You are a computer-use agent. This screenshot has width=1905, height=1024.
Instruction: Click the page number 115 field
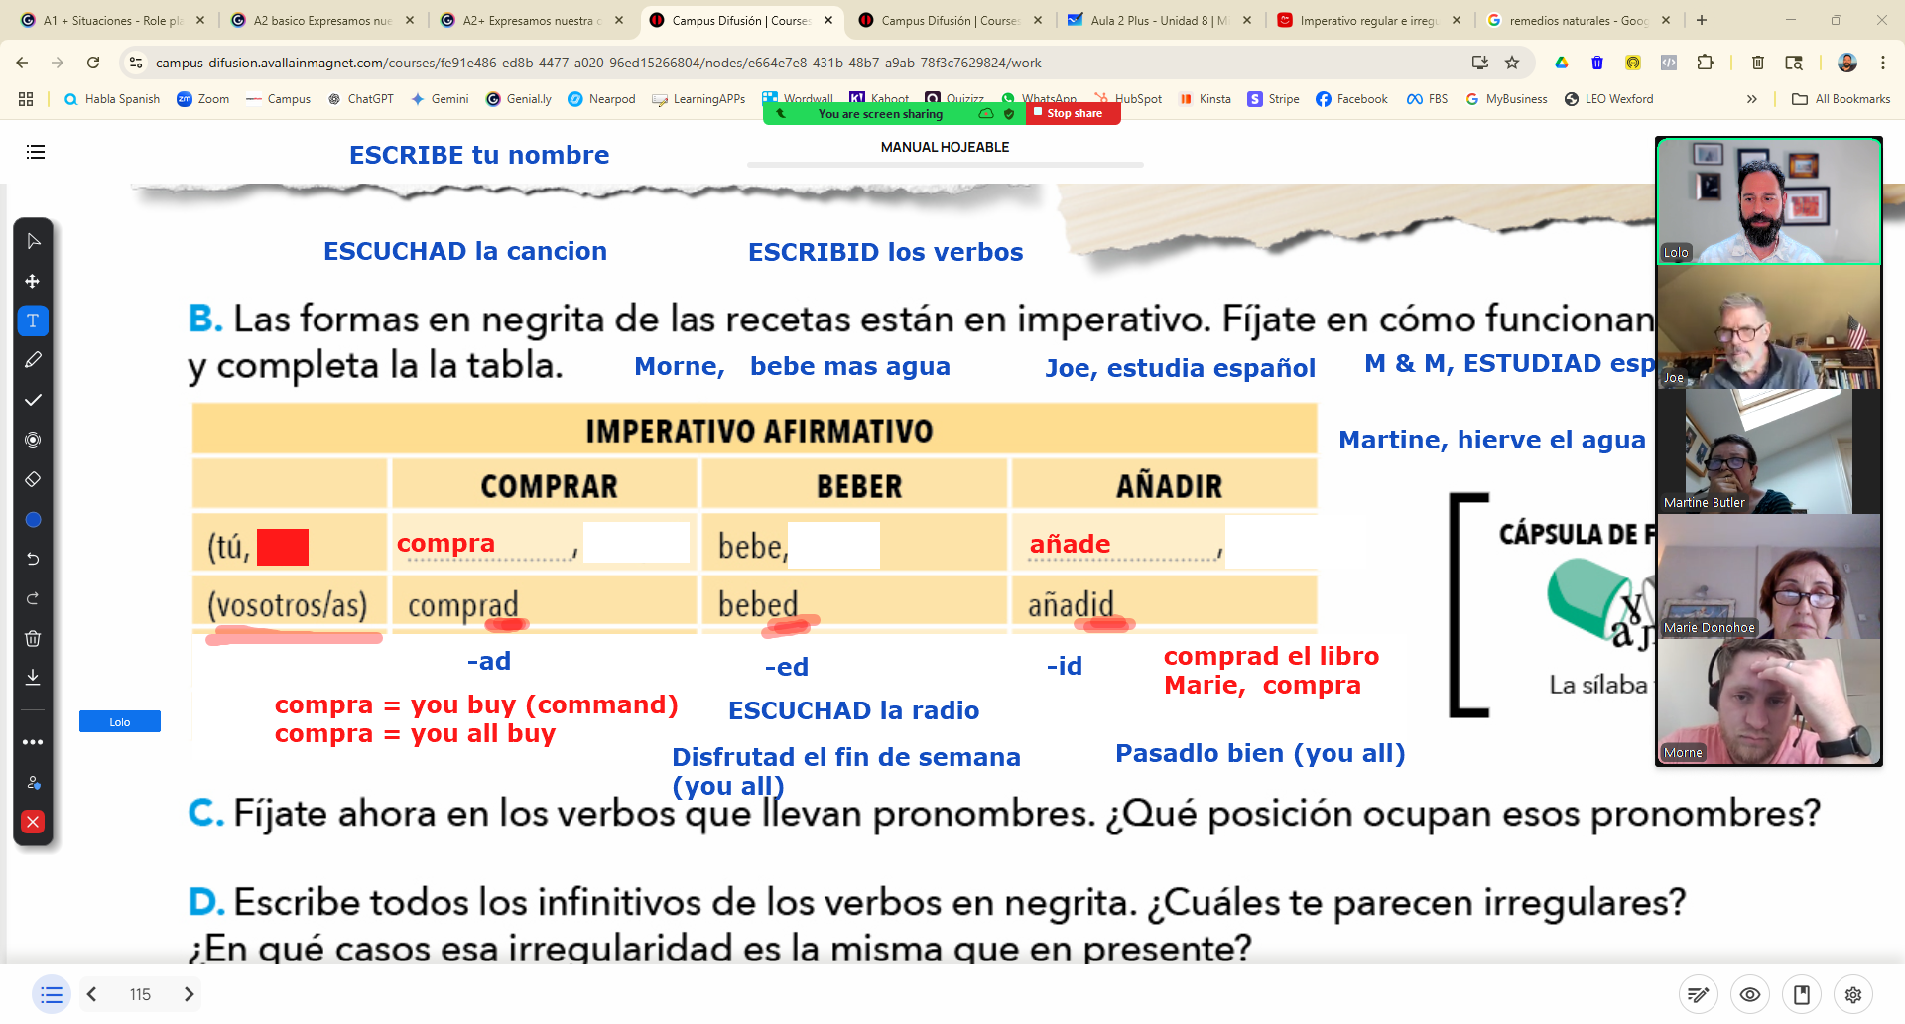(x=140, y=994)
